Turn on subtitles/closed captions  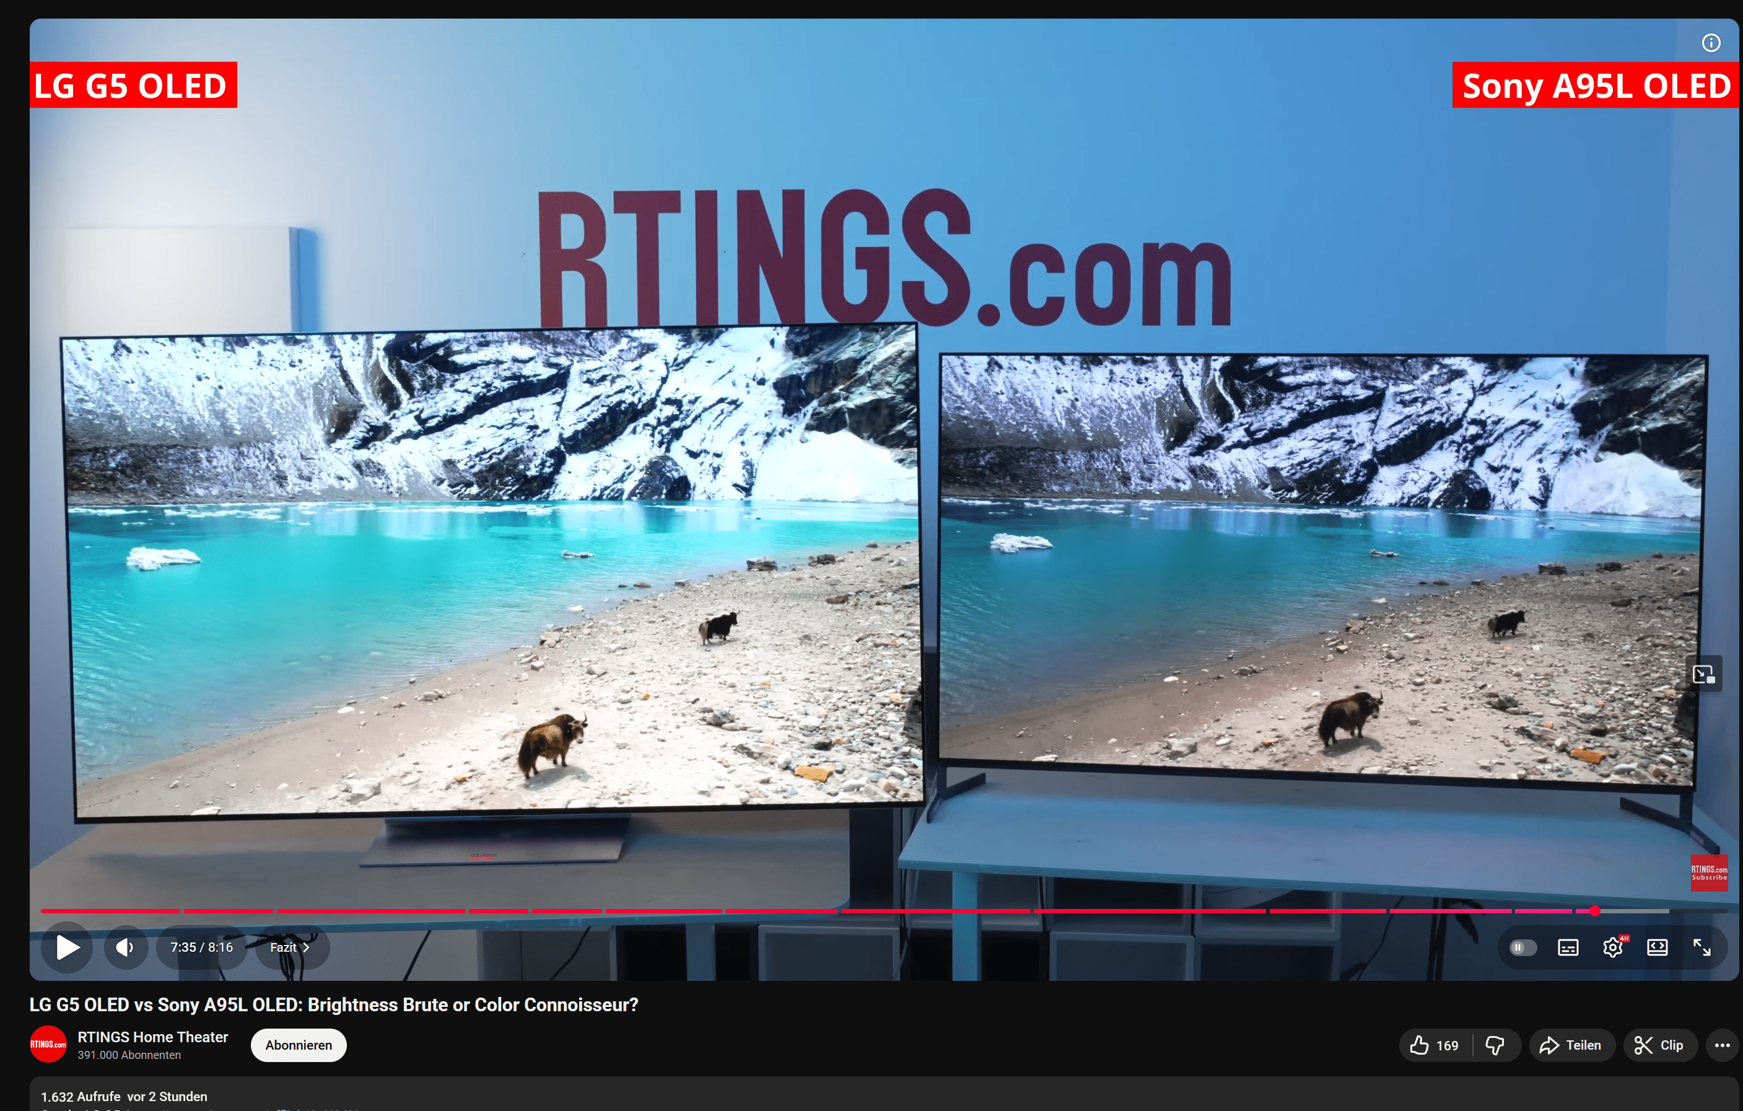point(1568,947)
